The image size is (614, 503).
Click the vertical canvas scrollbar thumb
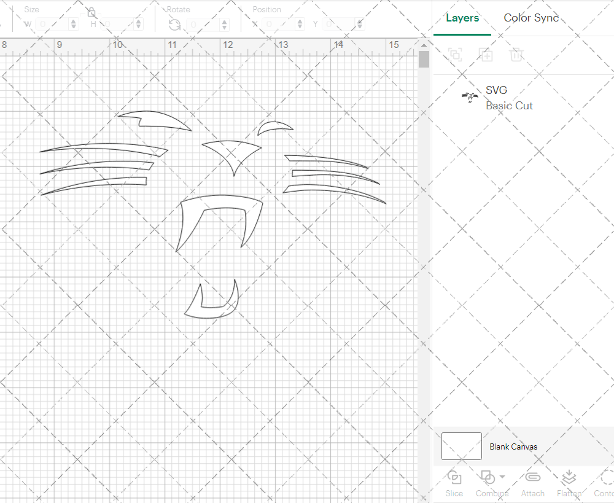pyautogui.click(x=424, y=59)
